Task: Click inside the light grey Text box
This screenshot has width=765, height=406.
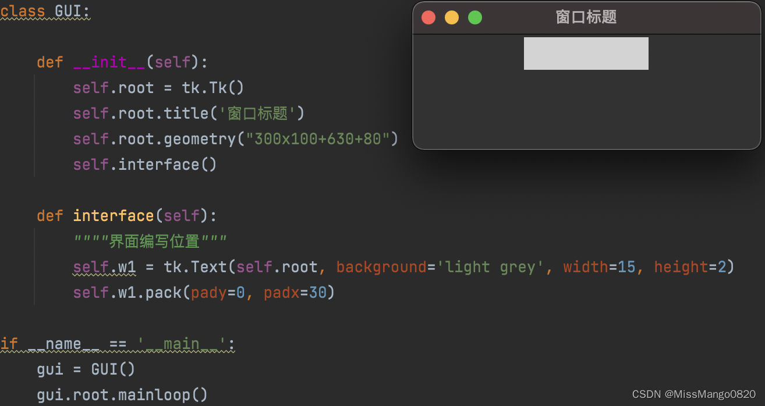Action: point(586,54)
